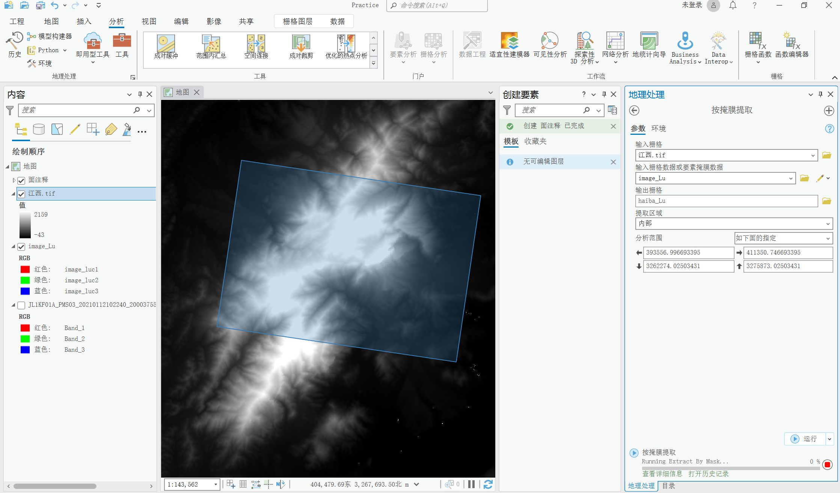Switch Contents to list by labeling
Screen dimensions: 840x493
coord(111,130)
